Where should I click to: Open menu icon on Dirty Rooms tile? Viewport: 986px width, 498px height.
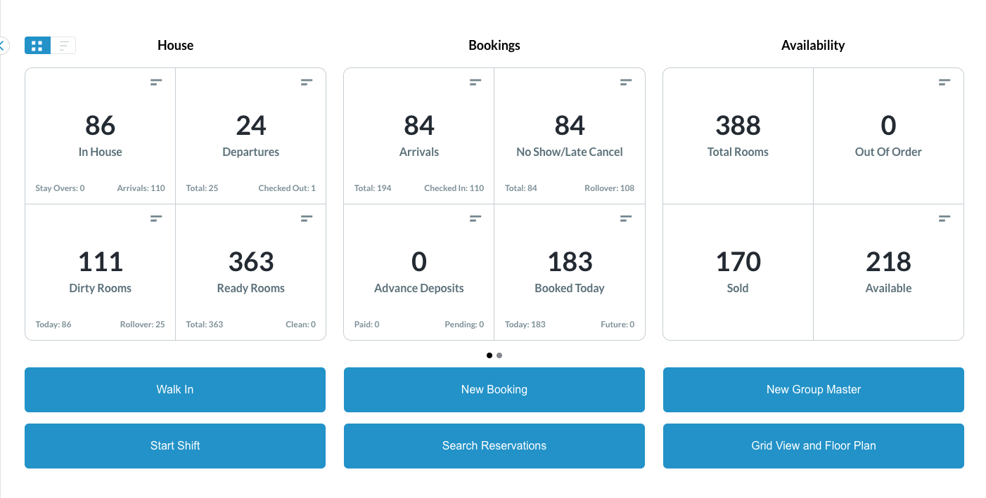pos(156,218)
